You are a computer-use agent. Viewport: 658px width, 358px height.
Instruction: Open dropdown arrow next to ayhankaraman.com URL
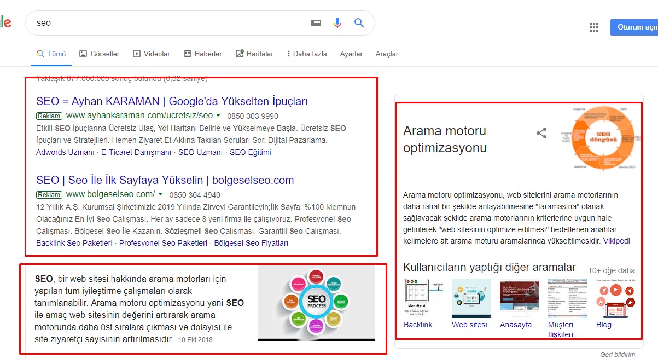218,116
